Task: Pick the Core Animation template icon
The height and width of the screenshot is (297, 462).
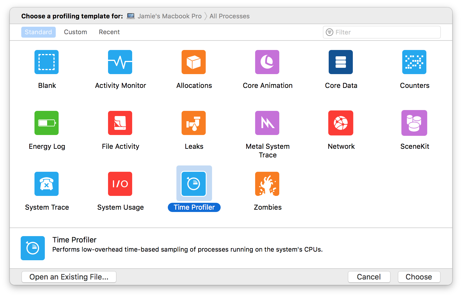Action: click(267, 62)
